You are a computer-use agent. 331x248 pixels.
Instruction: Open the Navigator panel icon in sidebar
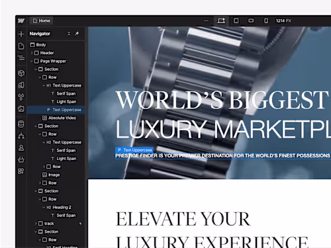tap(21, 58)
